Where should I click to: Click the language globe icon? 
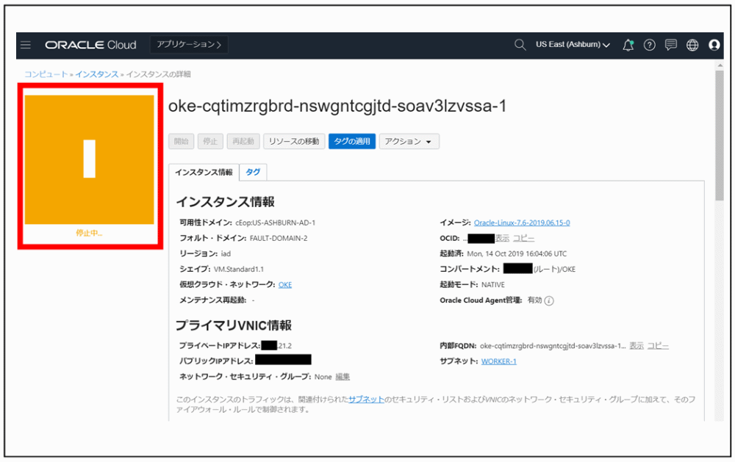coord(692,45)
